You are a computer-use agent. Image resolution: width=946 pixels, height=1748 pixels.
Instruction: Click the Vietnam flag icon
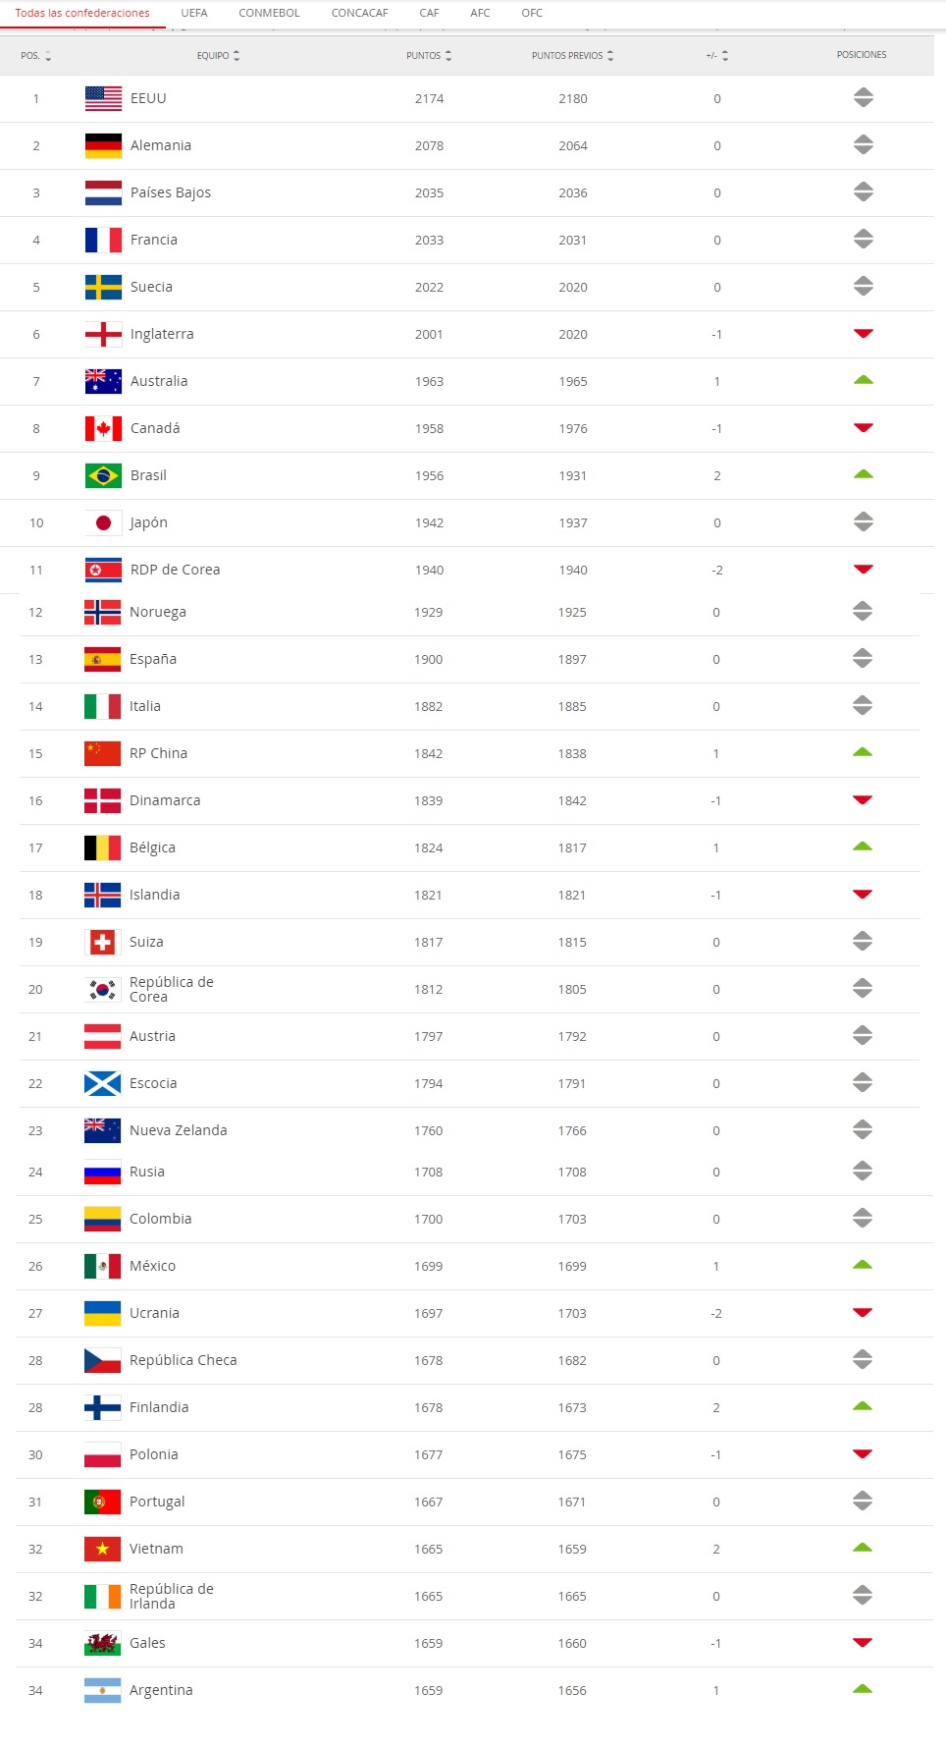[102, 1549]
